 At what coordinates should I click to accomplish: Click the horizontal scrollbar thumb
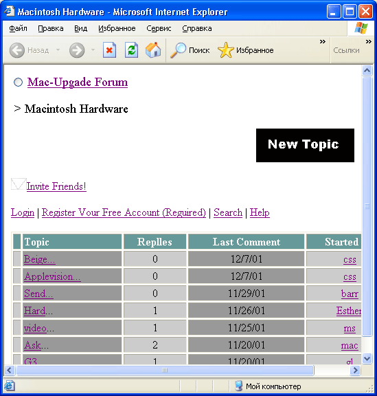165,371
